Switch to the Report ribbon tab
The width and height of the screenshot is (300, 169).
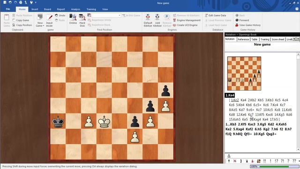point(61,9)
